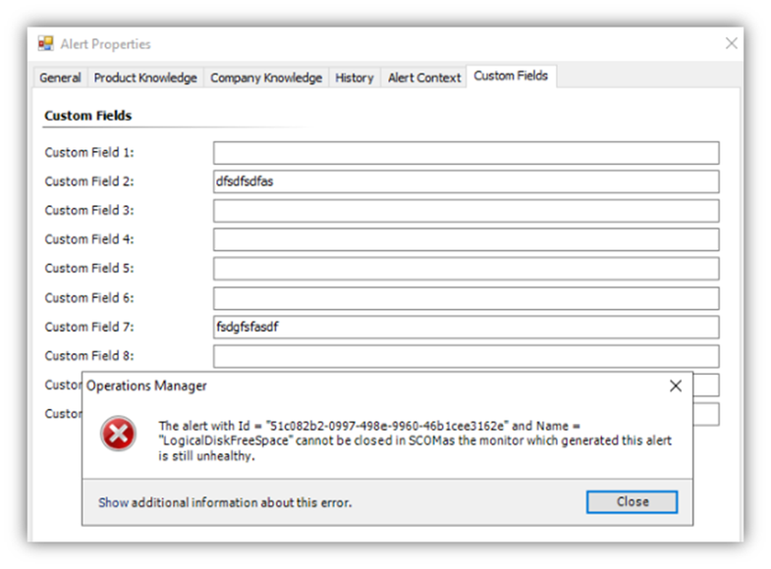This screenshot has width=771, height=569.
Task: Click the Operations Manager dialog title
Action: [x=146, y=386]
